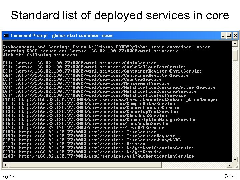The height and width of the screenshot is (180, 240).
Task: Click the NotificationTestService line
Action: pyautogui.click(x=94, y=95)
